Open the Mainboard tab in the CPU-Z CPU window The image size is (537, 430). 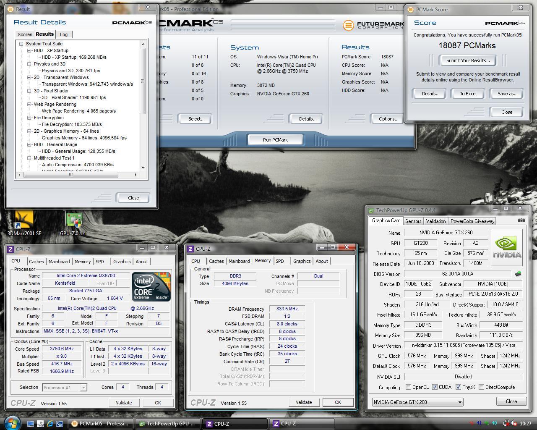coord(59,261)
